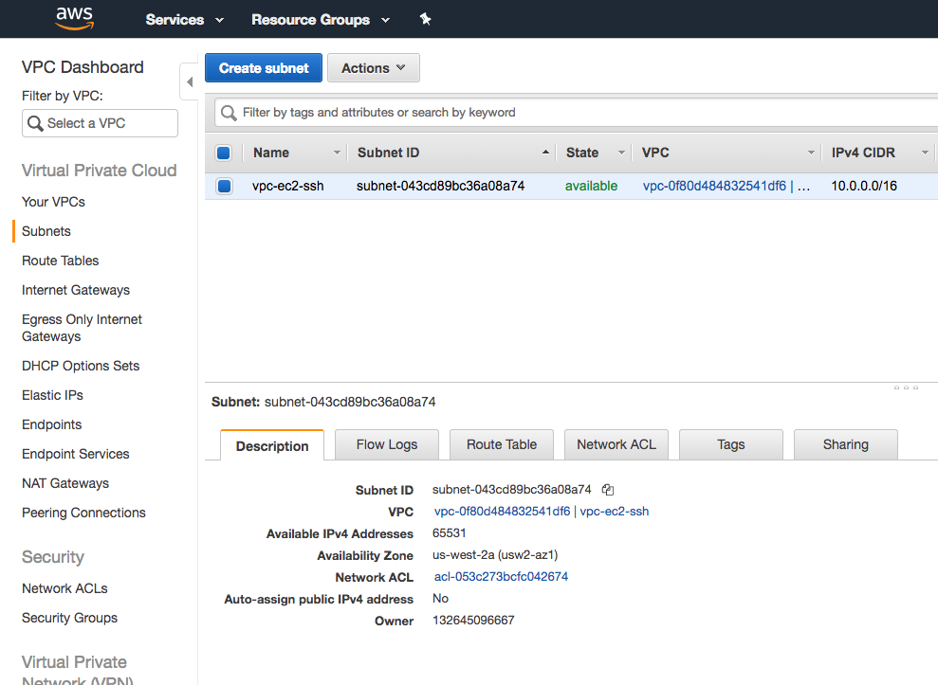Click the Create subnet button
The width and height of the screenshot is (938, 685).
pos(264,68)
